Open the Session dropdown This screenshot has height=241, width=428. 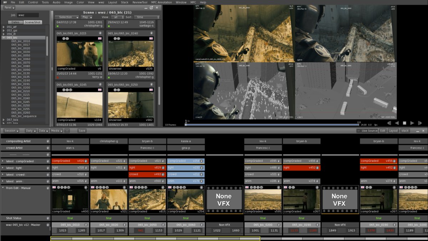pyautogui.click(x=11, y=131)
